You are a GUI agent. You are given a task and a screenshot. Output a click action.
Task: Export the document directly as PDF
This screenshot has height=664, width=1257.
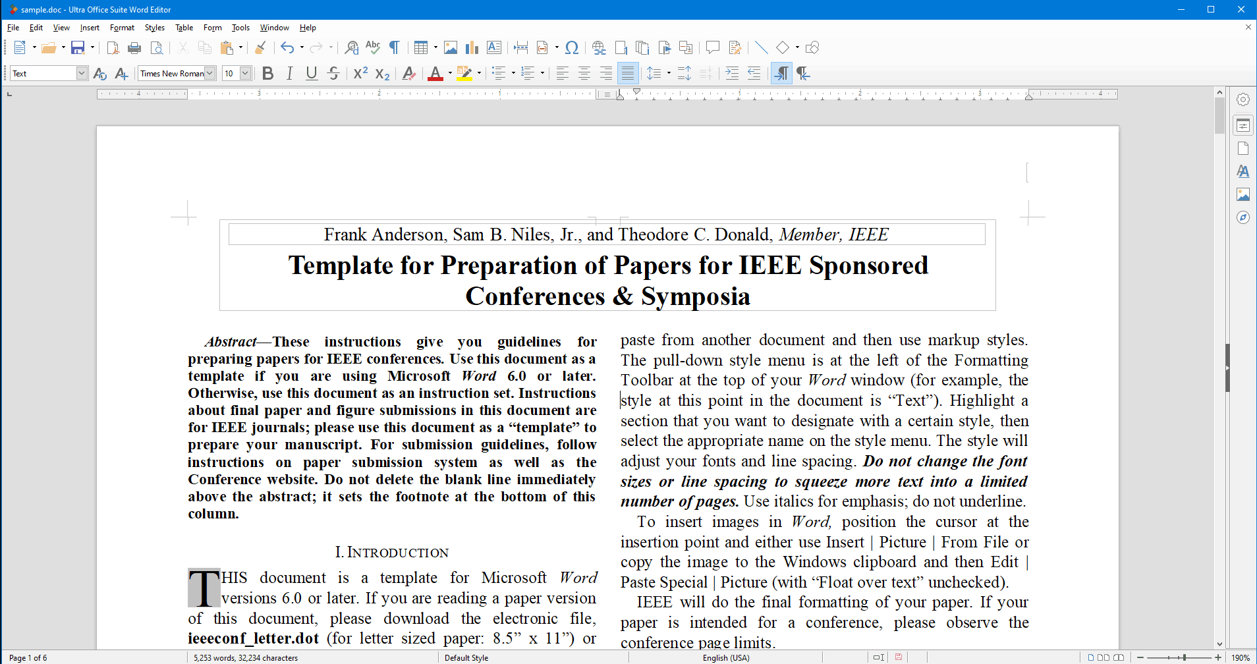click(113, 47)
